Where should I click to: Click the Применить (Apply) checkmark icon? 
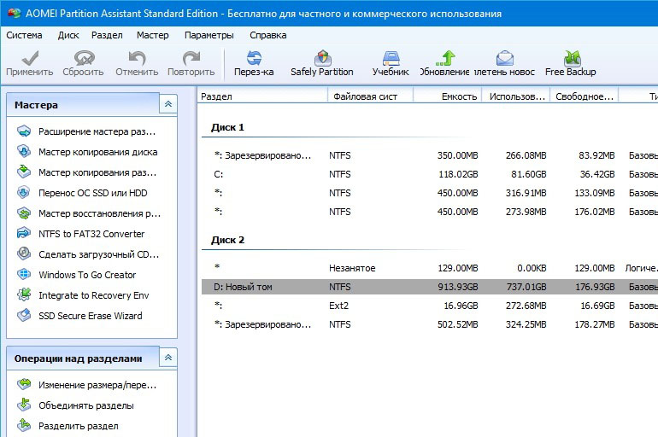tap(30, 58)
